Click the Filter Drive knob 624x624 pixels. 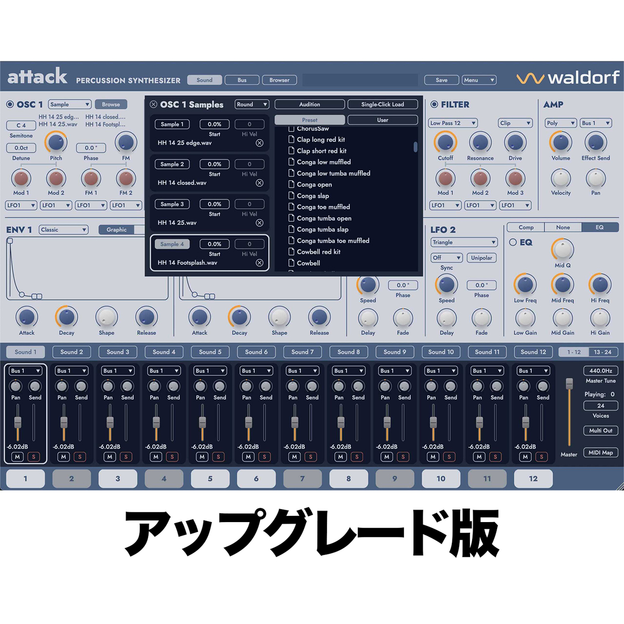tap(515, 142)
